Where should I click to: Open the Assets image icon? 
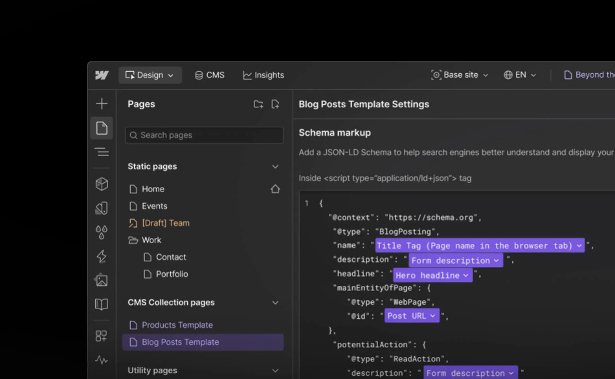(x=102, y=280)
